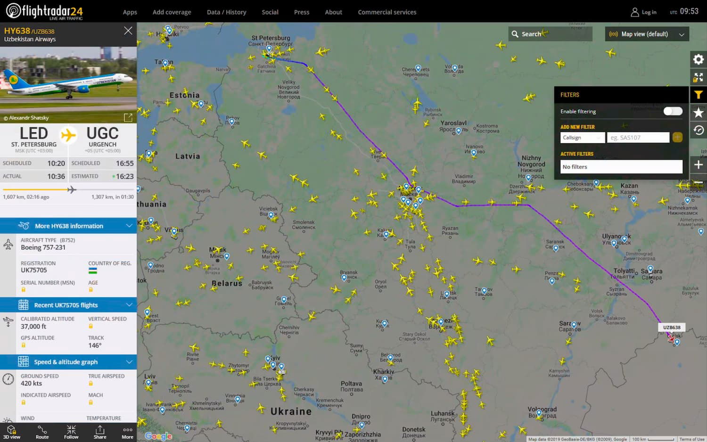The width and height of the screenshot is (707, 442).
Task: Click the Log in user icon
Action: coord(635,12)
